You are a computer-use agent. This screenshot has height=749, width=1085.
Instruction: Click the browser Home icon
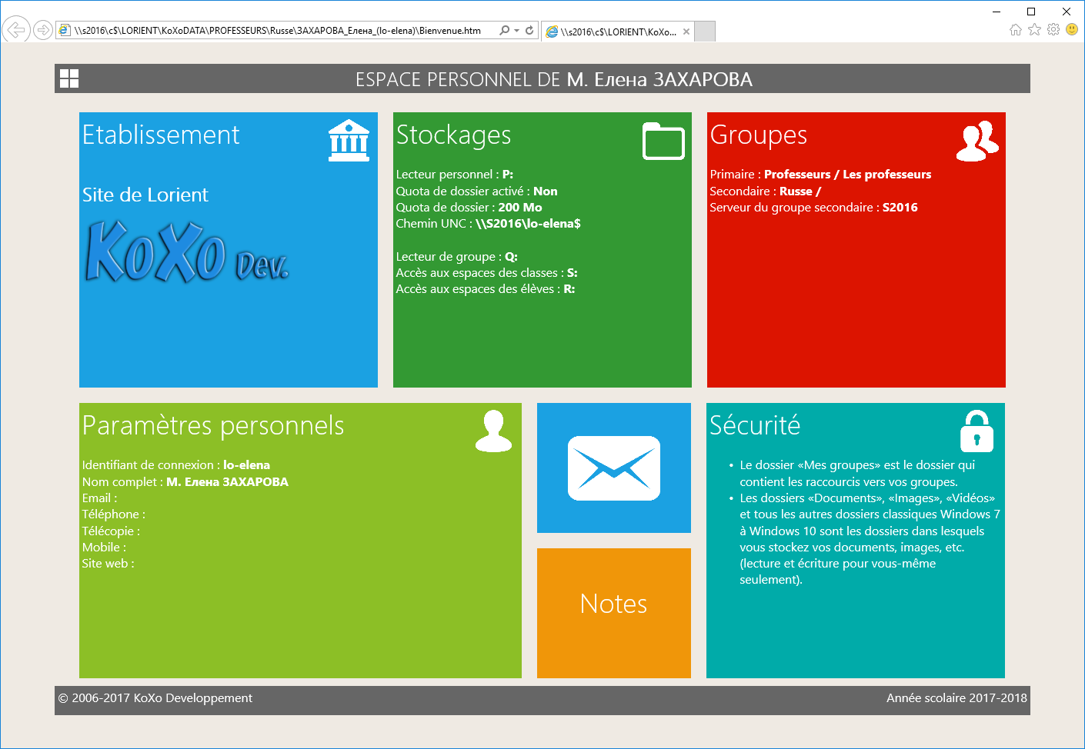pos(1016,30)
